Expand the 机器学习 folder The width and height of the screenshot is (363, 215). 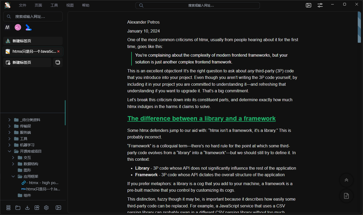[9, 145]
